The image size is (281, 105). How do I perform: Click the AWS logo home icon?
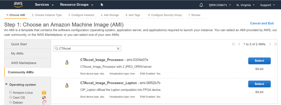(18, 5)
